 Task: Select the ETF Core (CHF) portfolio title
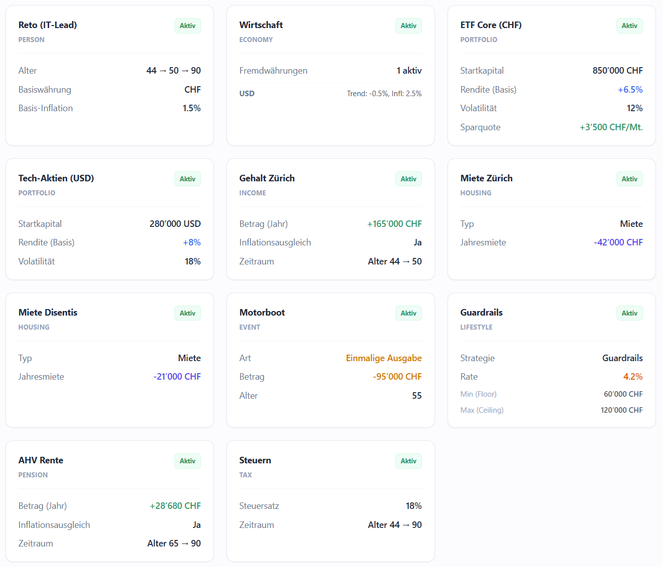coord(491,25)
